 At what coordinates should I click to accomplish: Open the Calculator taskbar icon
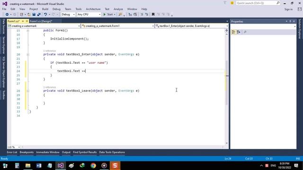(17, 166)
